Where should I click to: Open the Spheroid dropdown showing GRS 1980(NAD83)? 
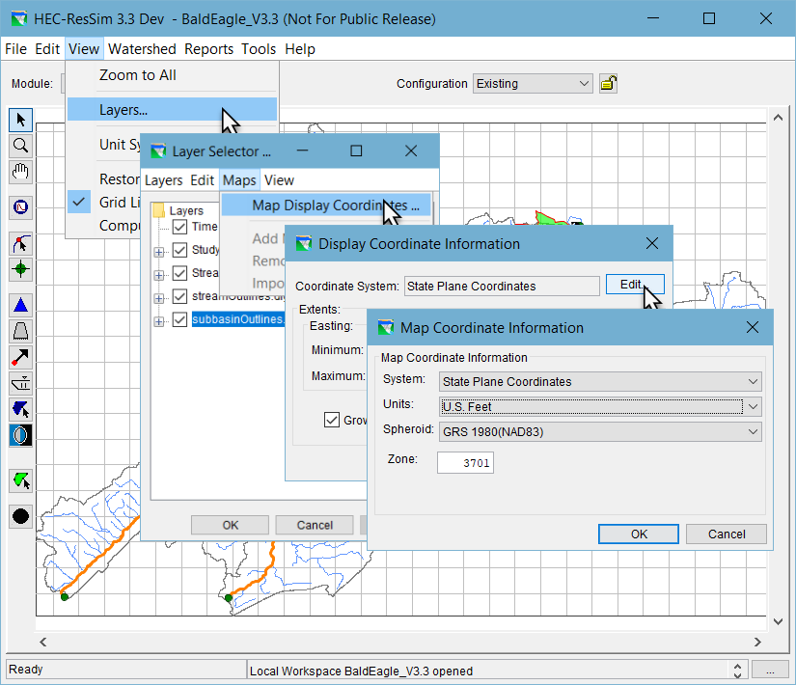[600, 431]
